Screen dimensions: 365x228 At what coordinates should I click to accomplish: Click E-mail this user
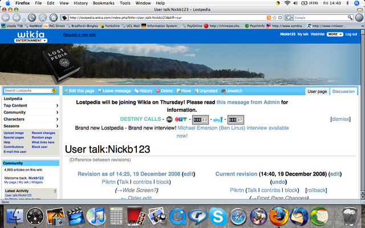click(x=15, y=152)
